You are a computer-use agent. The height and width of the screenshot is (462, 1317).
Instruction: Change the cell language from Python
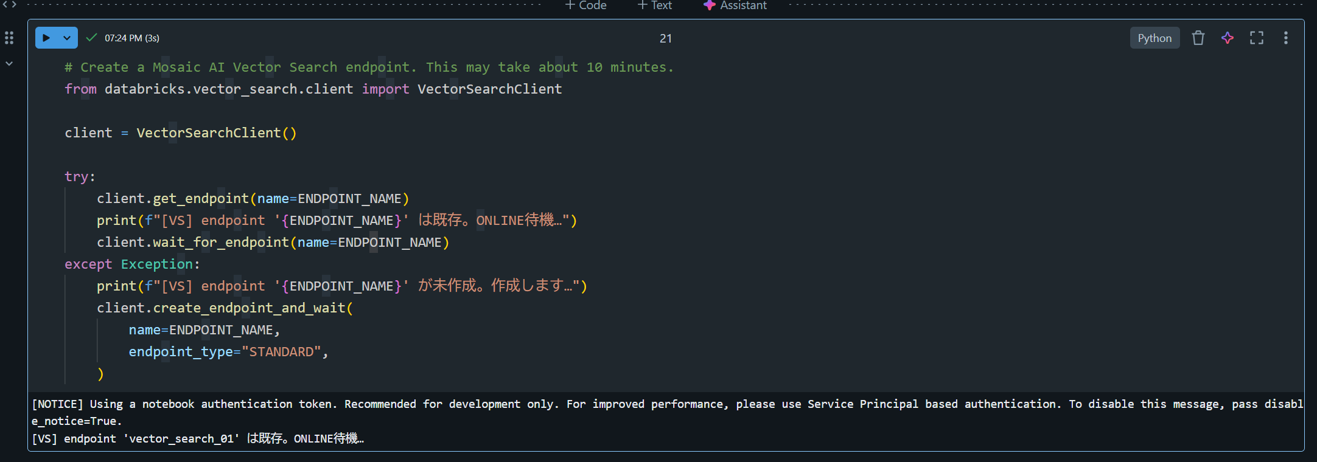pyautogui.click(x=1155, y=38)
